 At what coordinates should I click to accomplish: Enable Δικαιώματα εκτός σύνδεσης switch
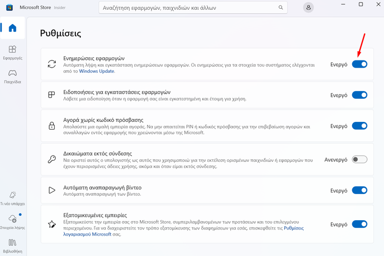tap(359, 159)
